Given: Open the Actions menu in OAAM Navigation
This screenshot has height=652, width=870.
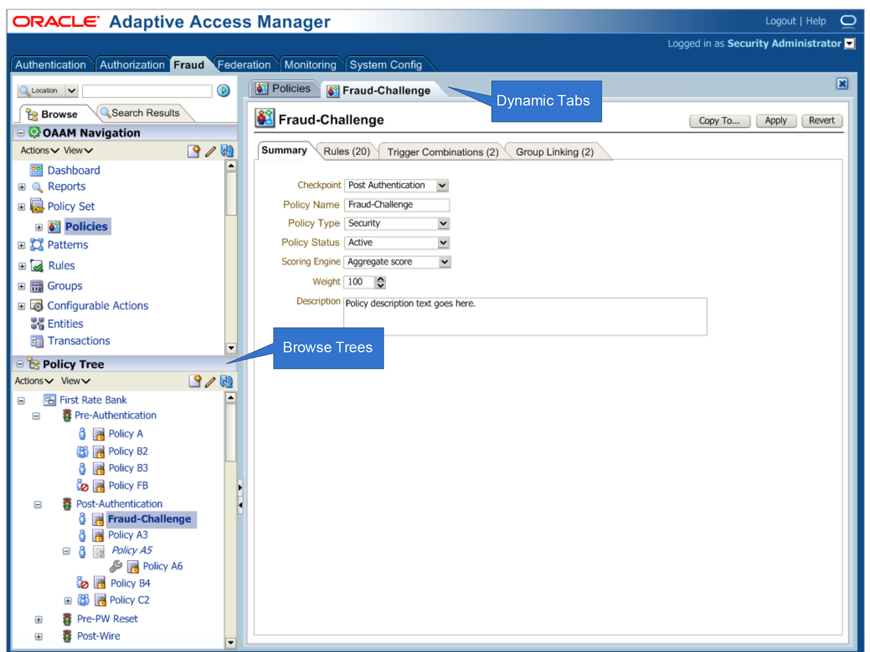Looking at the screenshot, I should [x=39, y=150].
